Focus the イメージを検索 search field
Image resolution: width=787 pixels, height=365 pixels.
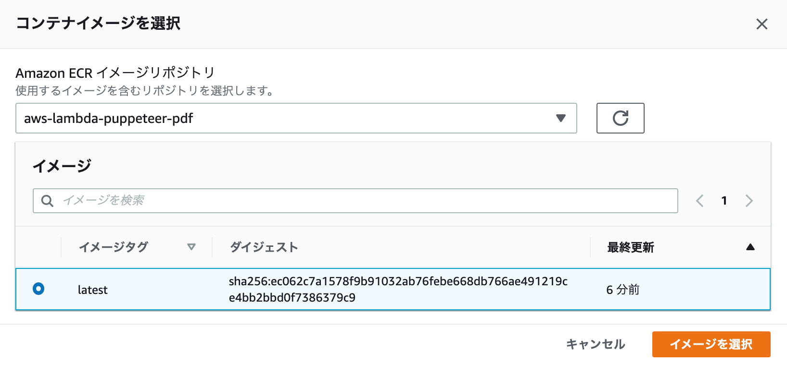click(x=355, y=201)
